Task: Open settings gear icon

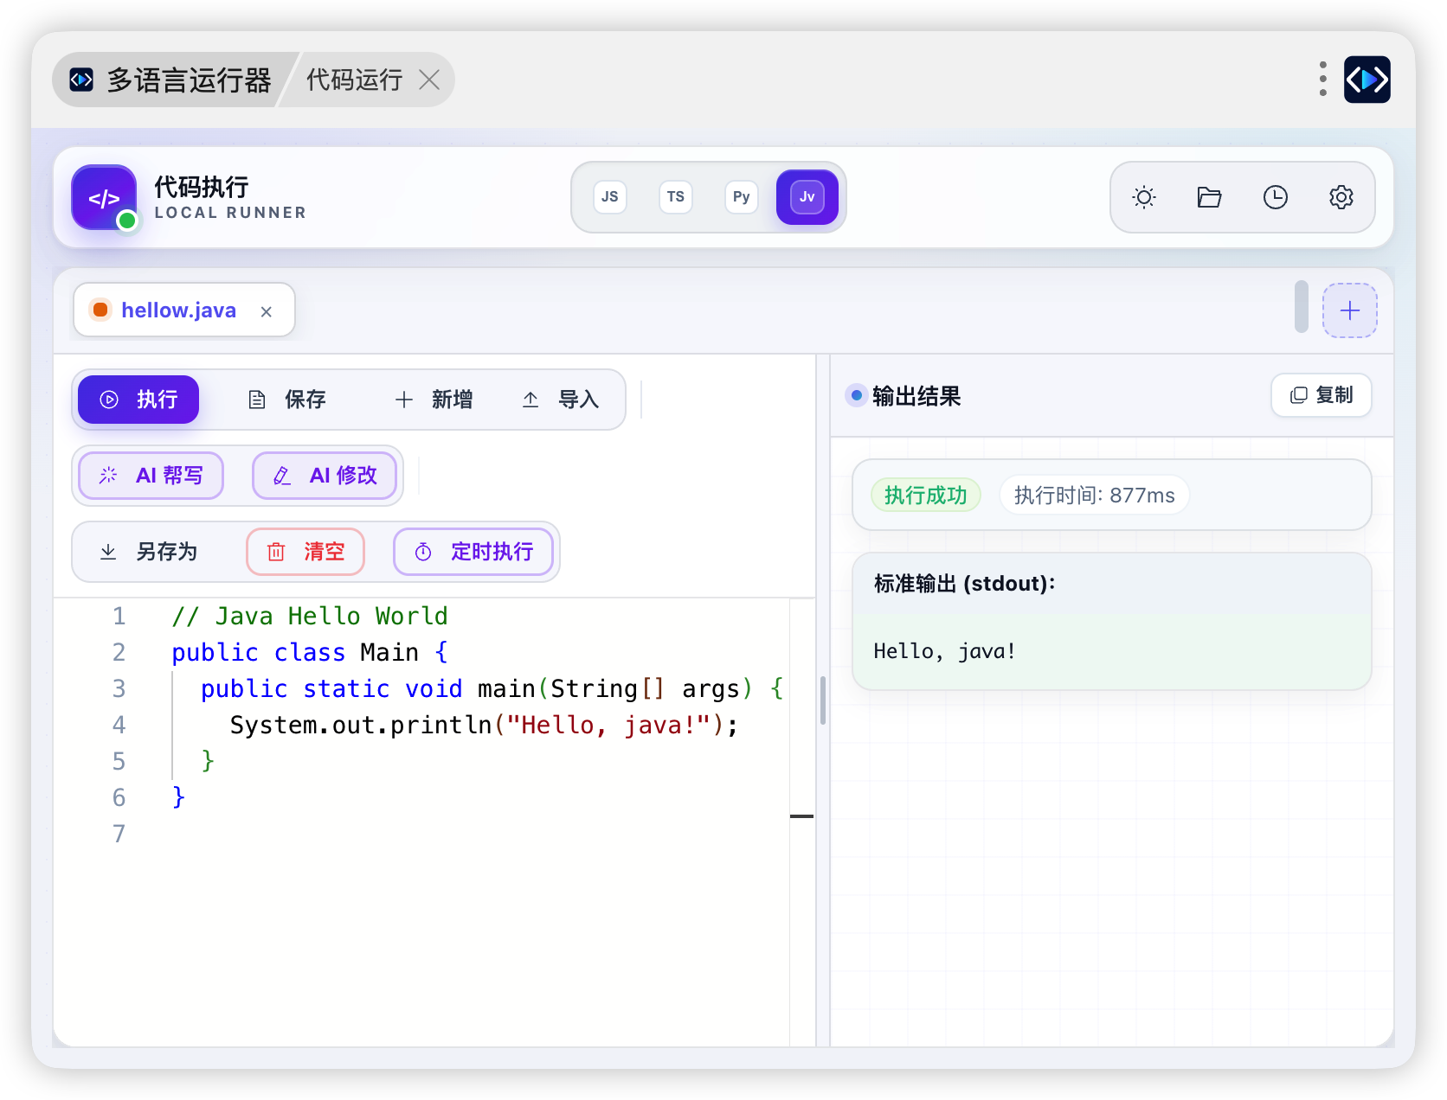Action: coord(1341,197)
